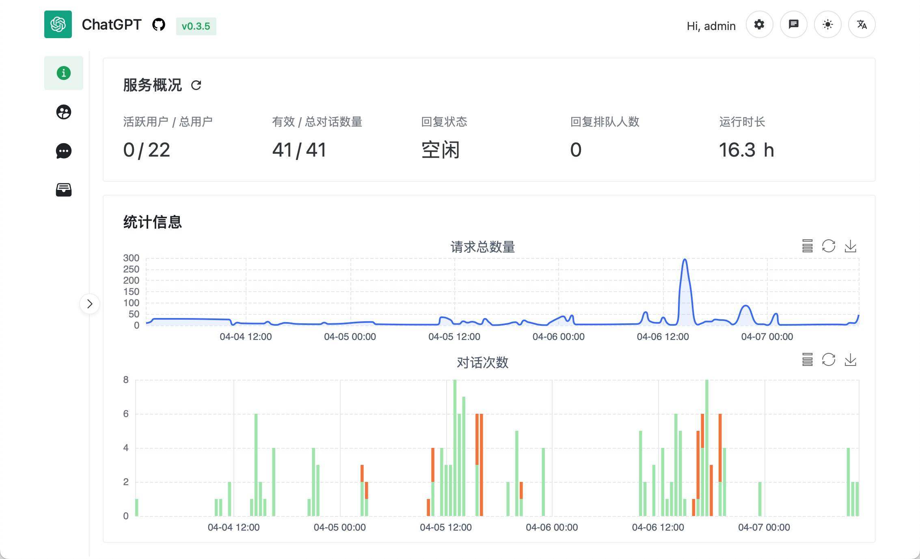Open the inbox drawer sidebar icon
920x559 pixels.
tap(64, 189)
